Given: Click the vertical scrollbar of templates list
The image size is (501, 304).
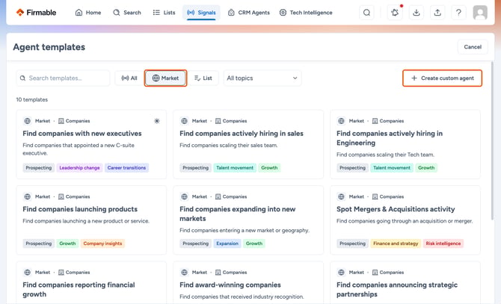Looking at the screenshot, I should coord(492,140).
